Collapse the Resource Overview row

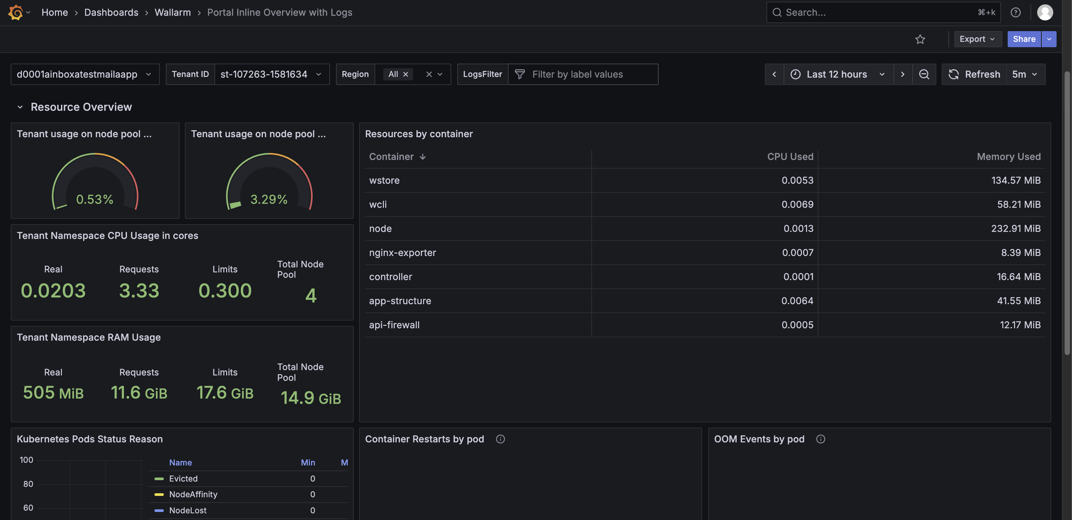(x=20, y=107)
